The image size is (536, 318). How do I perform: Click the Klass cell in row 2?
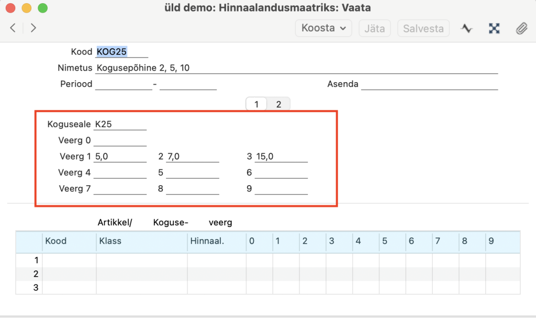[x=142, y=274]
